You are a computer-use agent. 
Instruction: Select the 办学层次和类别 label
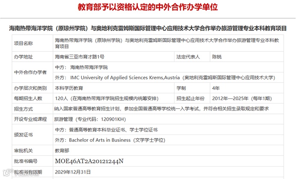click(30, 88)
